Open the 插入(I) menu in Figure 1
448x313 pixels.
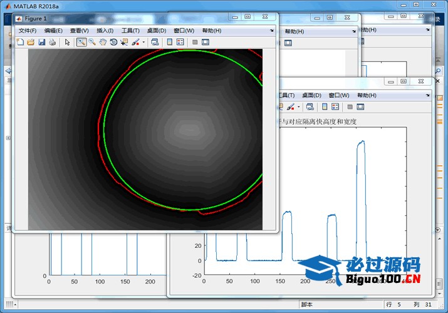coord(105,30)
